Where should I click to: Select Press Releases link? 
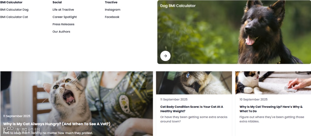[x=63, y=24]
